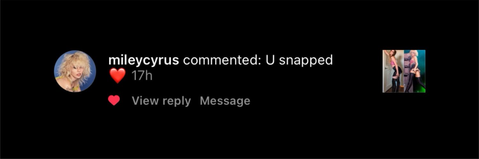Unlike the comment via small heart icon
479x159 pixels.
114,101
